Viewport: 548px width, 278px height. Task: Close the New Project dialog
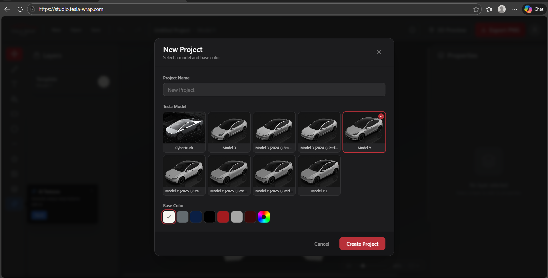[x=379, y=52]
